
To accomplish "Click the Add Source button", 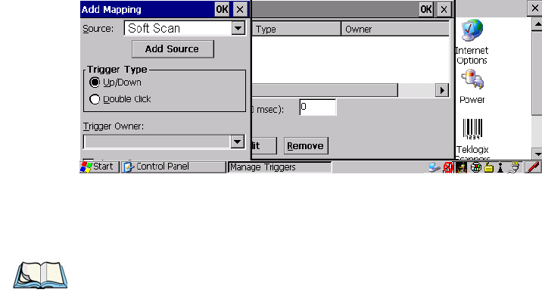I will point(173,49).
